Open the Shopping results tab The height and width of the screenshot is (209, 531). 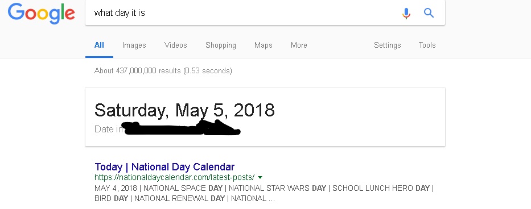coord(221,45)
